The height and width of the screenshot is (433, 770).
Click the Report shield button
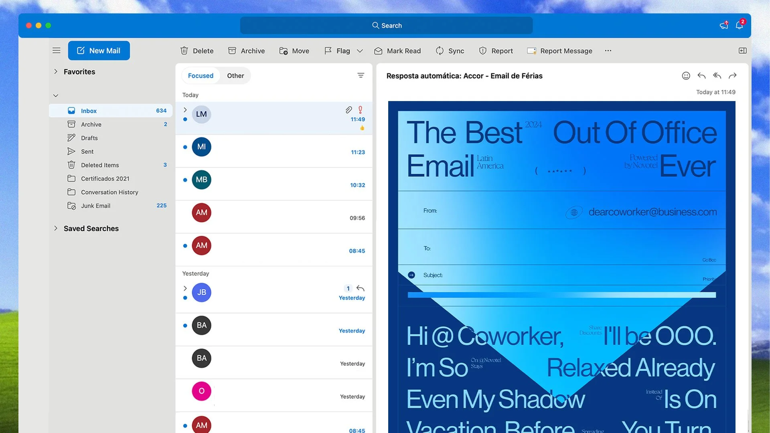[496, 51]
